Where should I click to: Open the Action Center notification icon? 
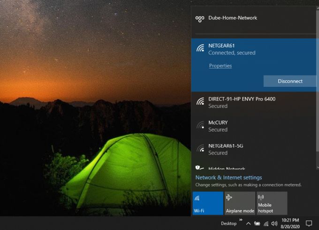309,223
